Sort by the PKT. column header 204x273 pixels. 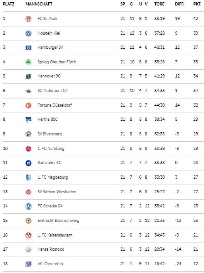[197, 4]
